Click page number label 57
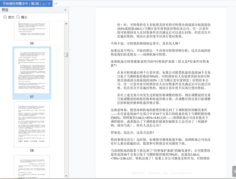 tap(32, 97)
